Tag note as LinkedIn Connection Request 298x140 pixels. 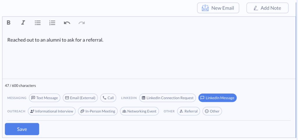[x=167, y=98]
